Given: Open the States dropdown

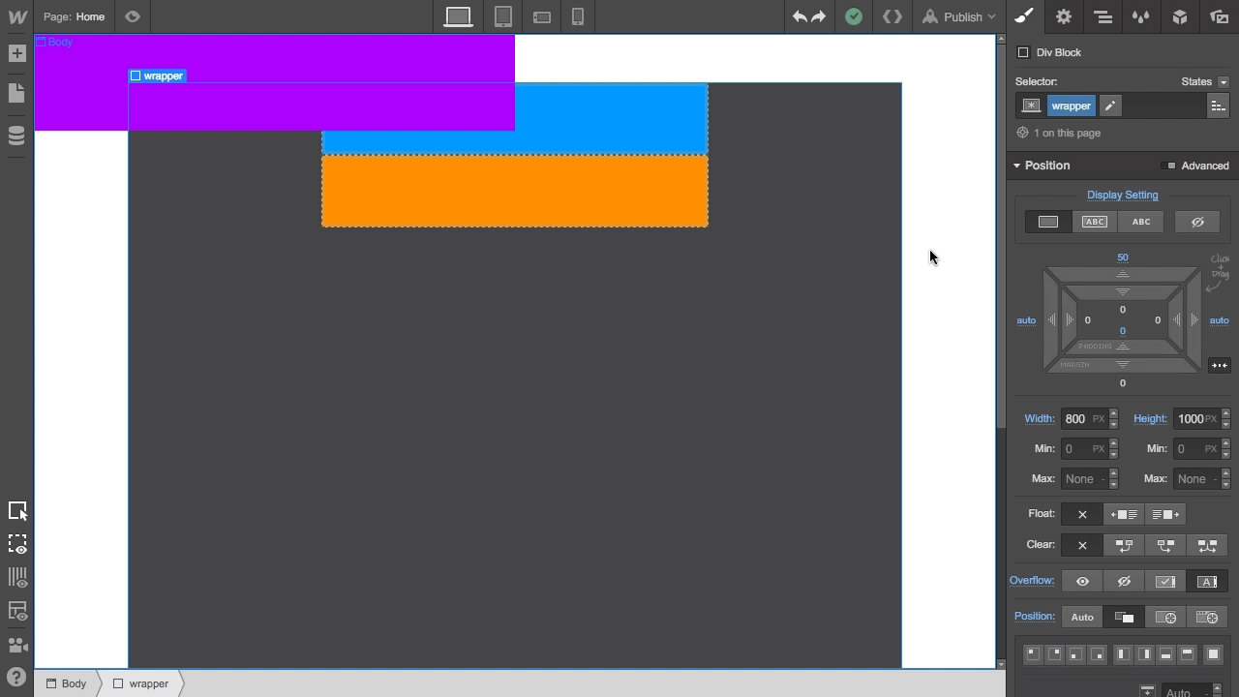Looking at the screenshot, I should tap(1204, 81).
